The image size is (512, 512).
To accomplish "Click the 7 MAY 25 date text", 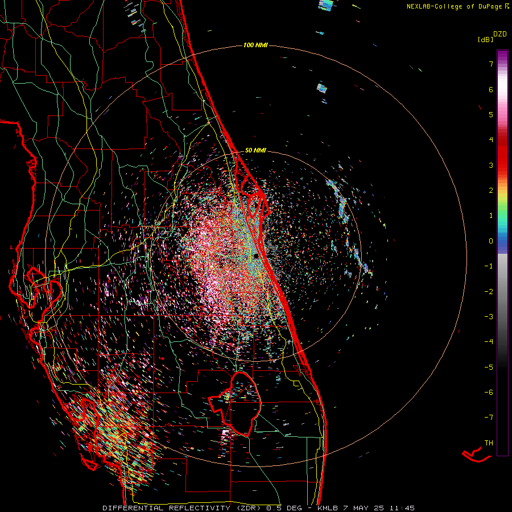I will pyautogui.click(x=364, y=508).
